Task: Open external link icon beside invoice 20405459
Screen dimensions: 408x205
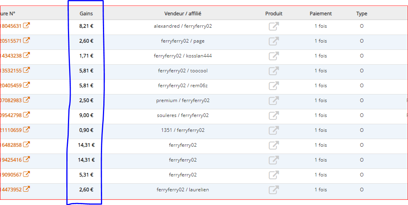Action: coord(26,85)
